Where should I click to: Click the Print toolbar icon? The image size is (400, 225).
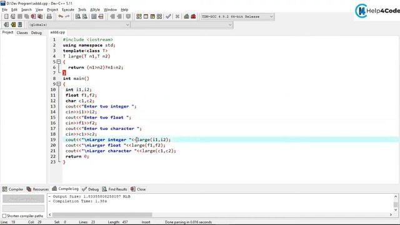click(49, 17)
